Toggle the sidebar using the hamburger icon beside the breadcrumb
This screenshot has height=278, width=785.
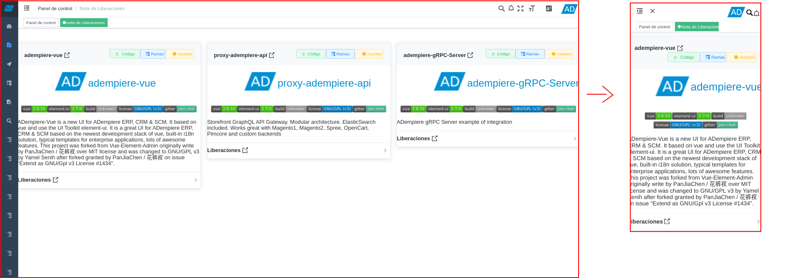27,8
